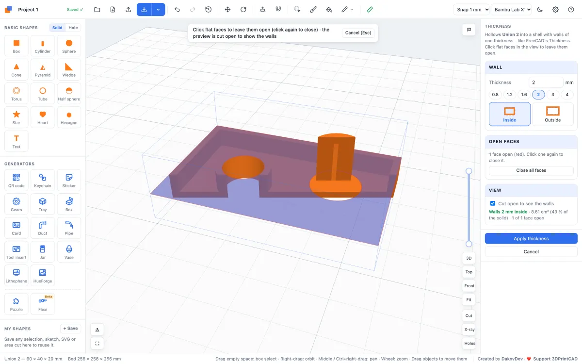
Task: Select the Rotate tool
Action: (x=243, y=9)
